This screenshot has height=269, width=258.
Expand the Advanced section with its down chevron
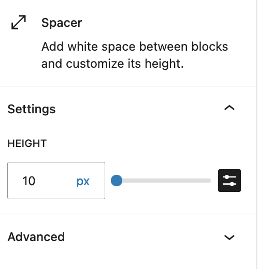230,237
